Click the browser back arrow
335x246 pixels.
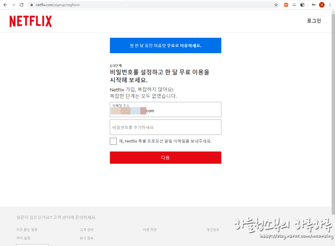pyautogui.click(x=5, y=5)
